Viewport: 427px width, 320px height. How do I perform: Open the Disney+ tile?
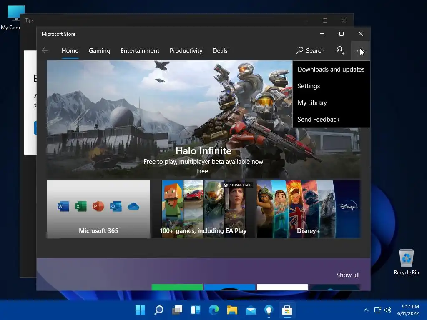click(x=309, y=209)
